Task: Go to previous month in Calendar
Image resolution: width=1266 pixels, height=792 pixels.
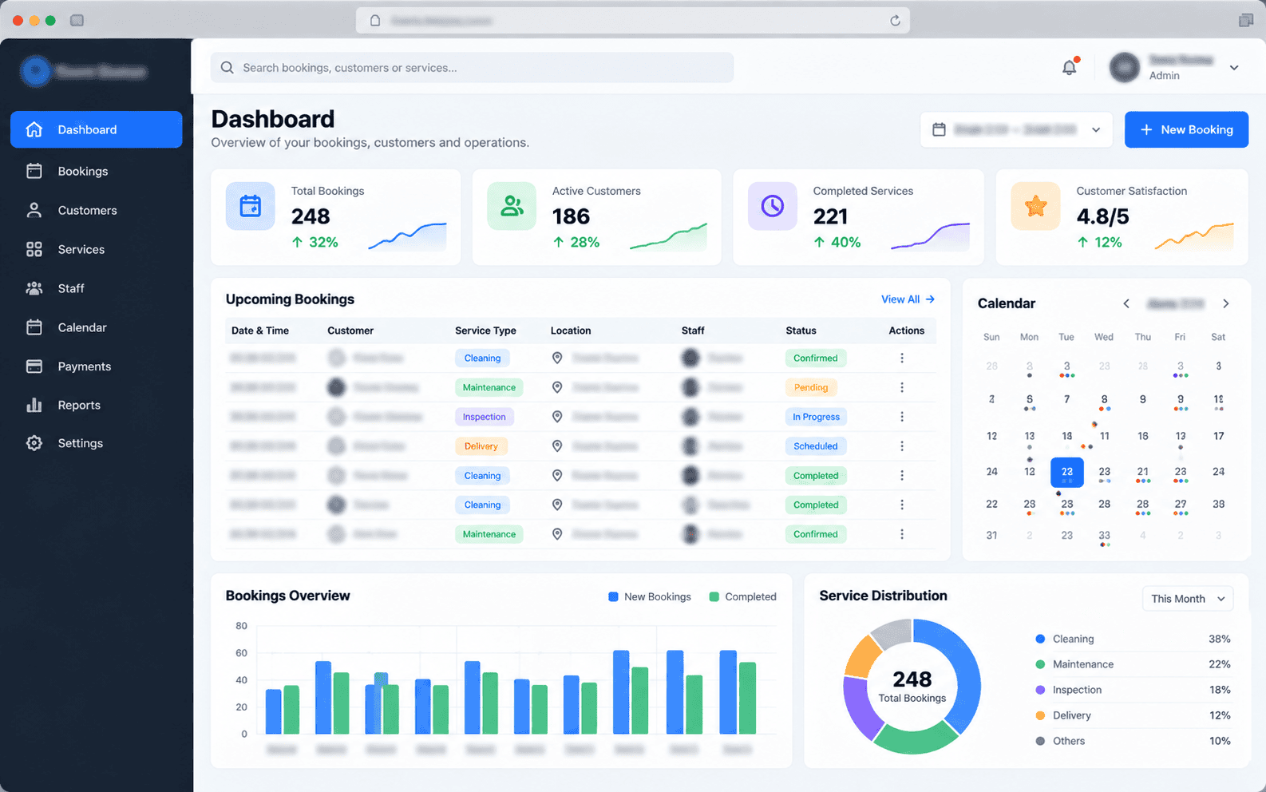Action: click(1126, 303)
